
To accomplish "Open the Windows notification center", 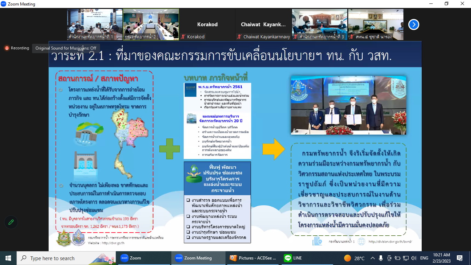I will [x=460, y=258].
